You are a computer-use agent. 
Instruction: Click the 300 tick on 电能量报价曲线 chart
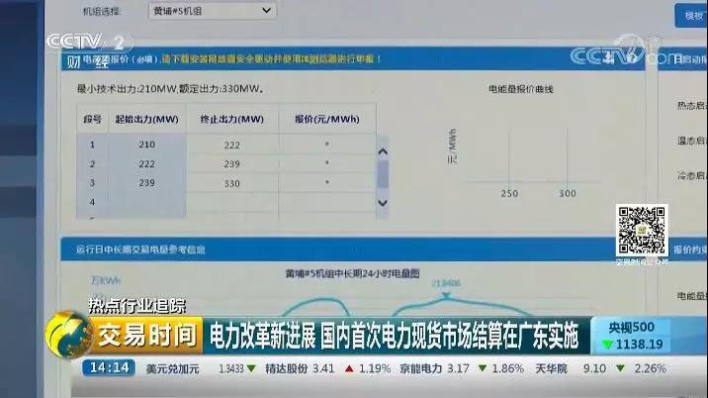pos(567,193)
